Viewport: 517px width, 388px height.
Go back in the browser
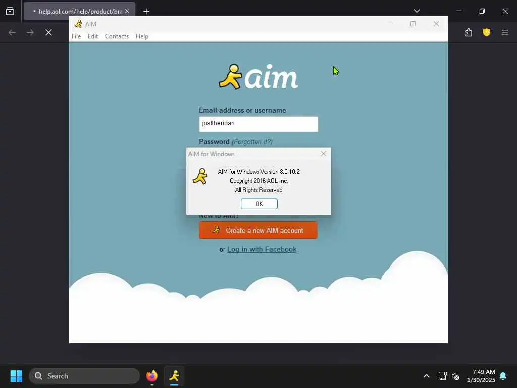coord(12,32)
